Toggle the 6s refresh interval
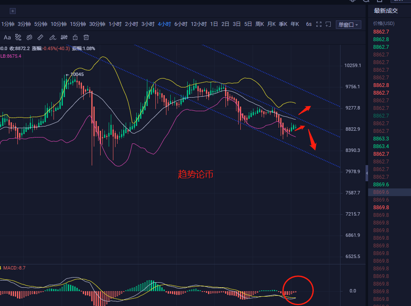This screenshot has width=411, height=306. 309,25
